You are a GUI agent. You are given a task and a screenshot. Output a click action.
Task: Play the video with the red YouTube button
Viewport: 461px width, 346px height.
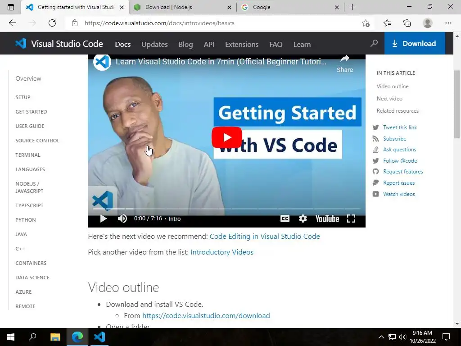[x=227, y=137]
